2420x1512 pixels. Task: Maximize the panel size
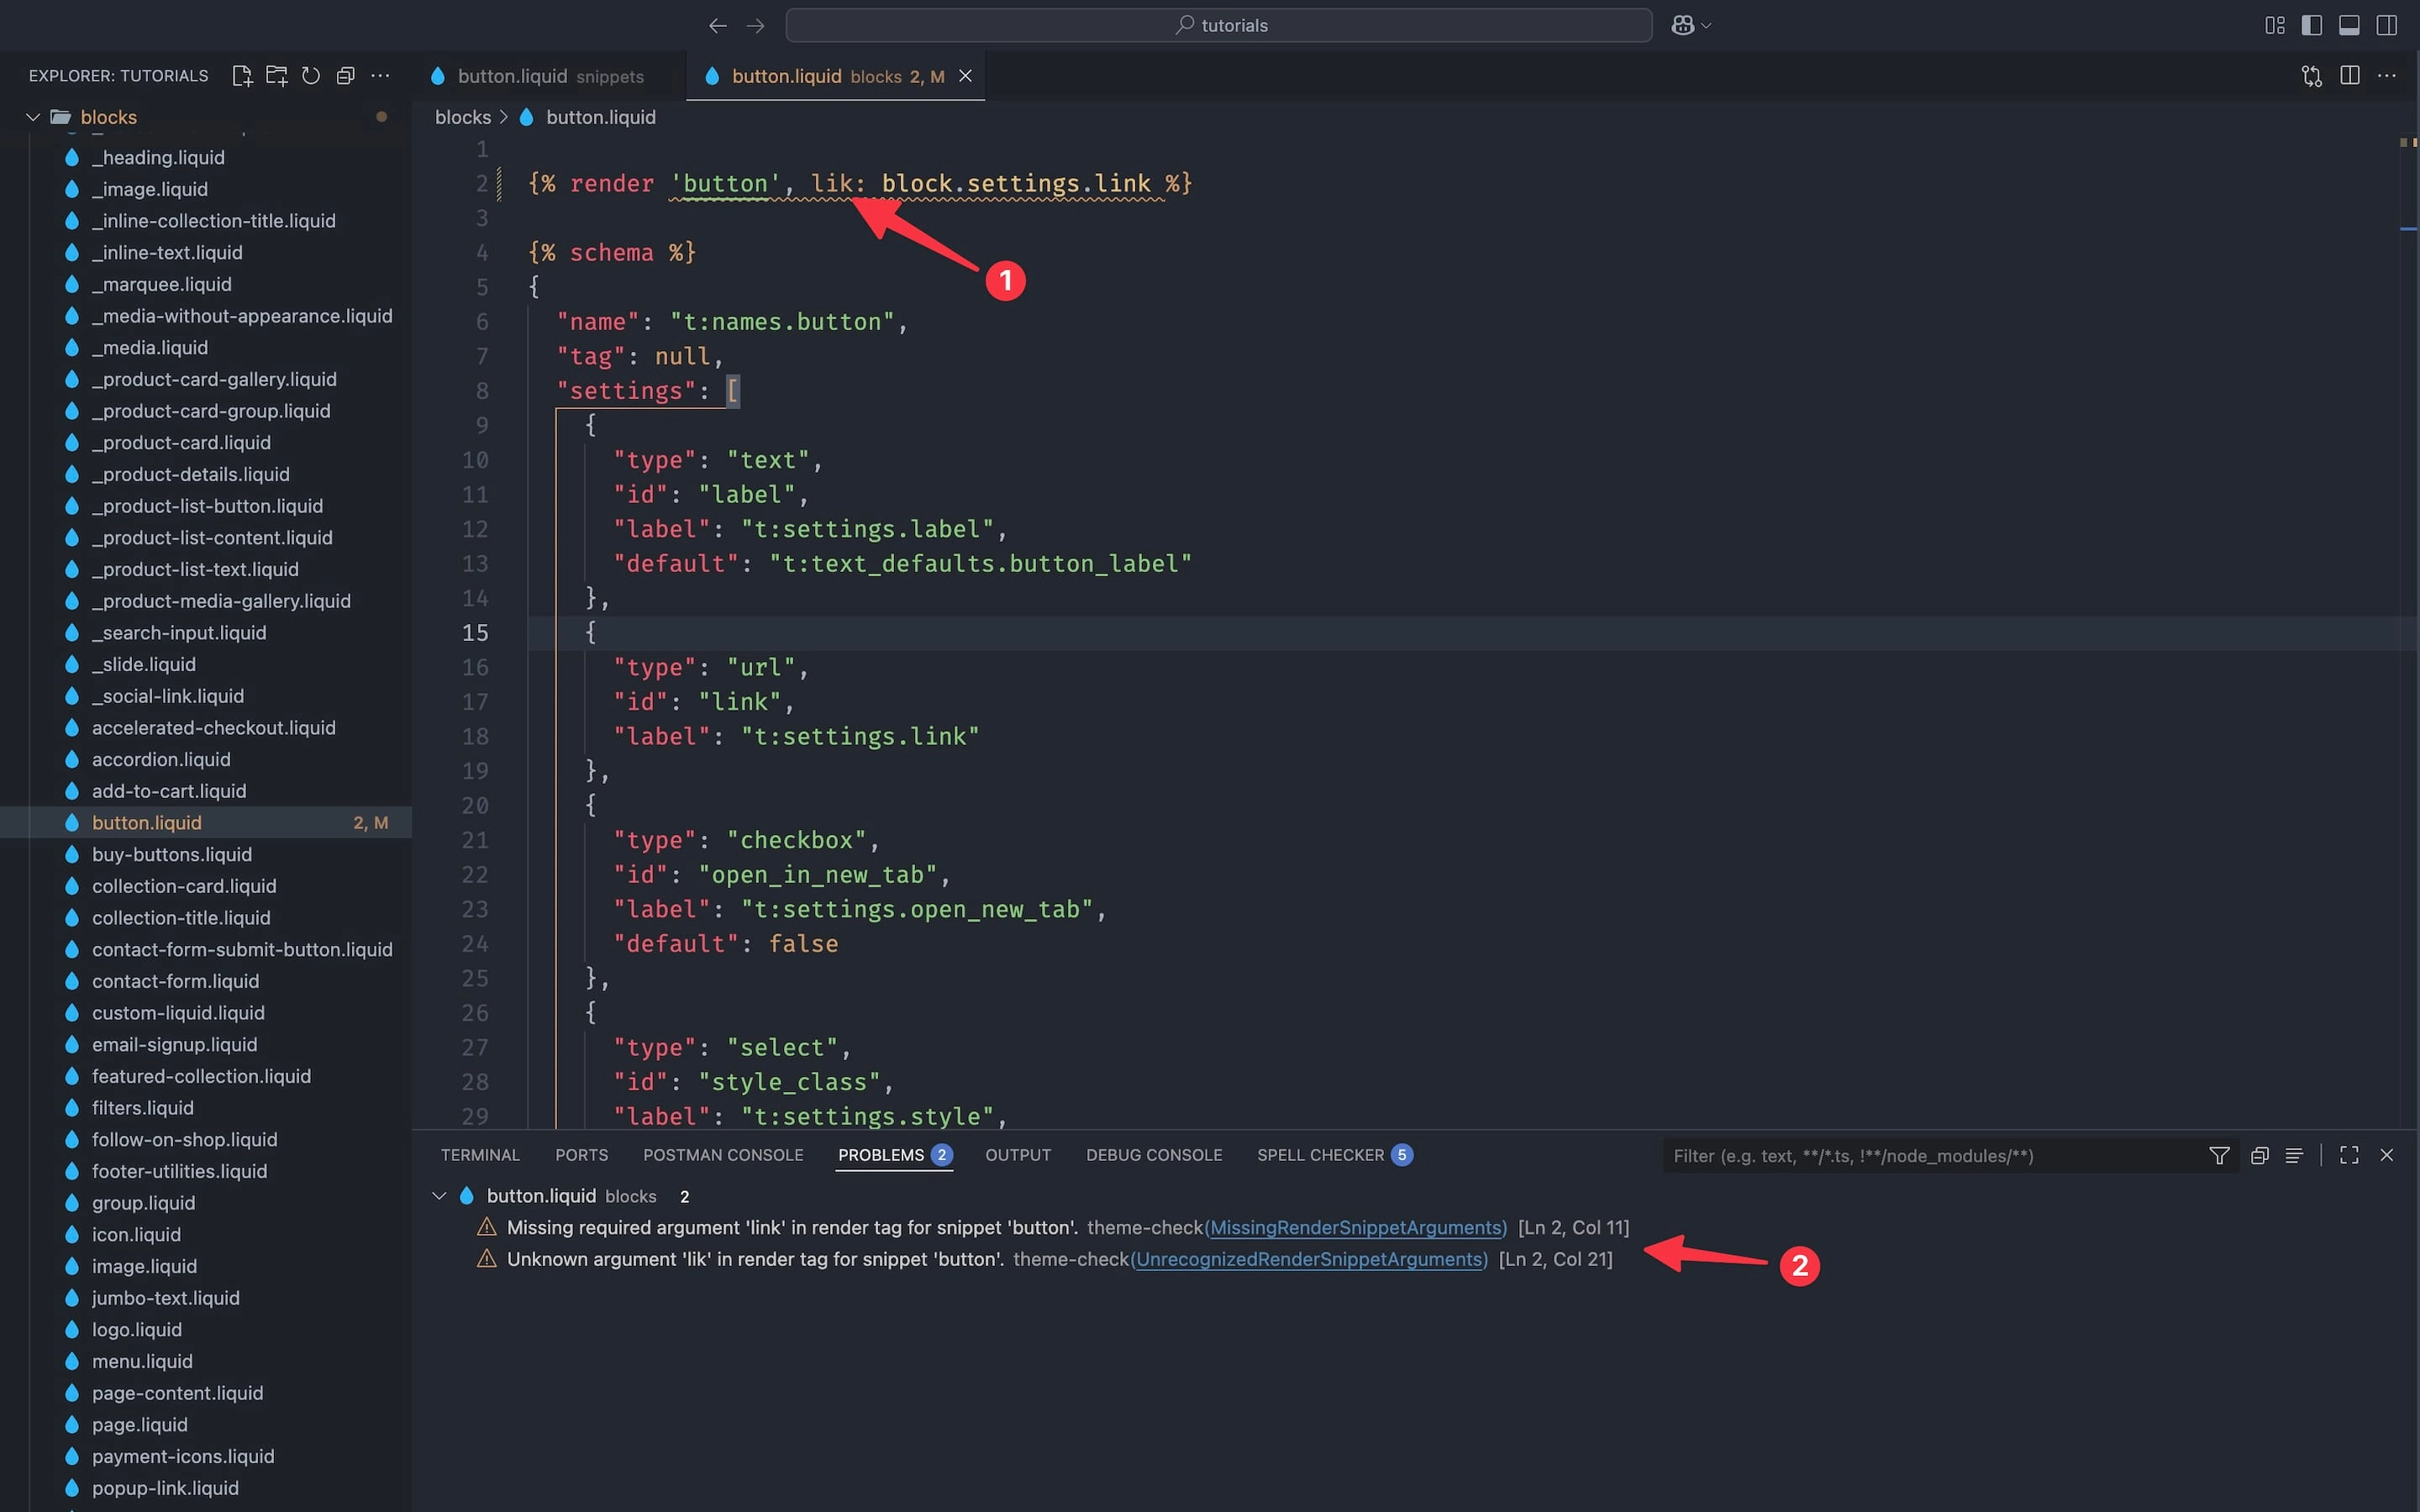pyautogui.click(x=2349, y=1156)
